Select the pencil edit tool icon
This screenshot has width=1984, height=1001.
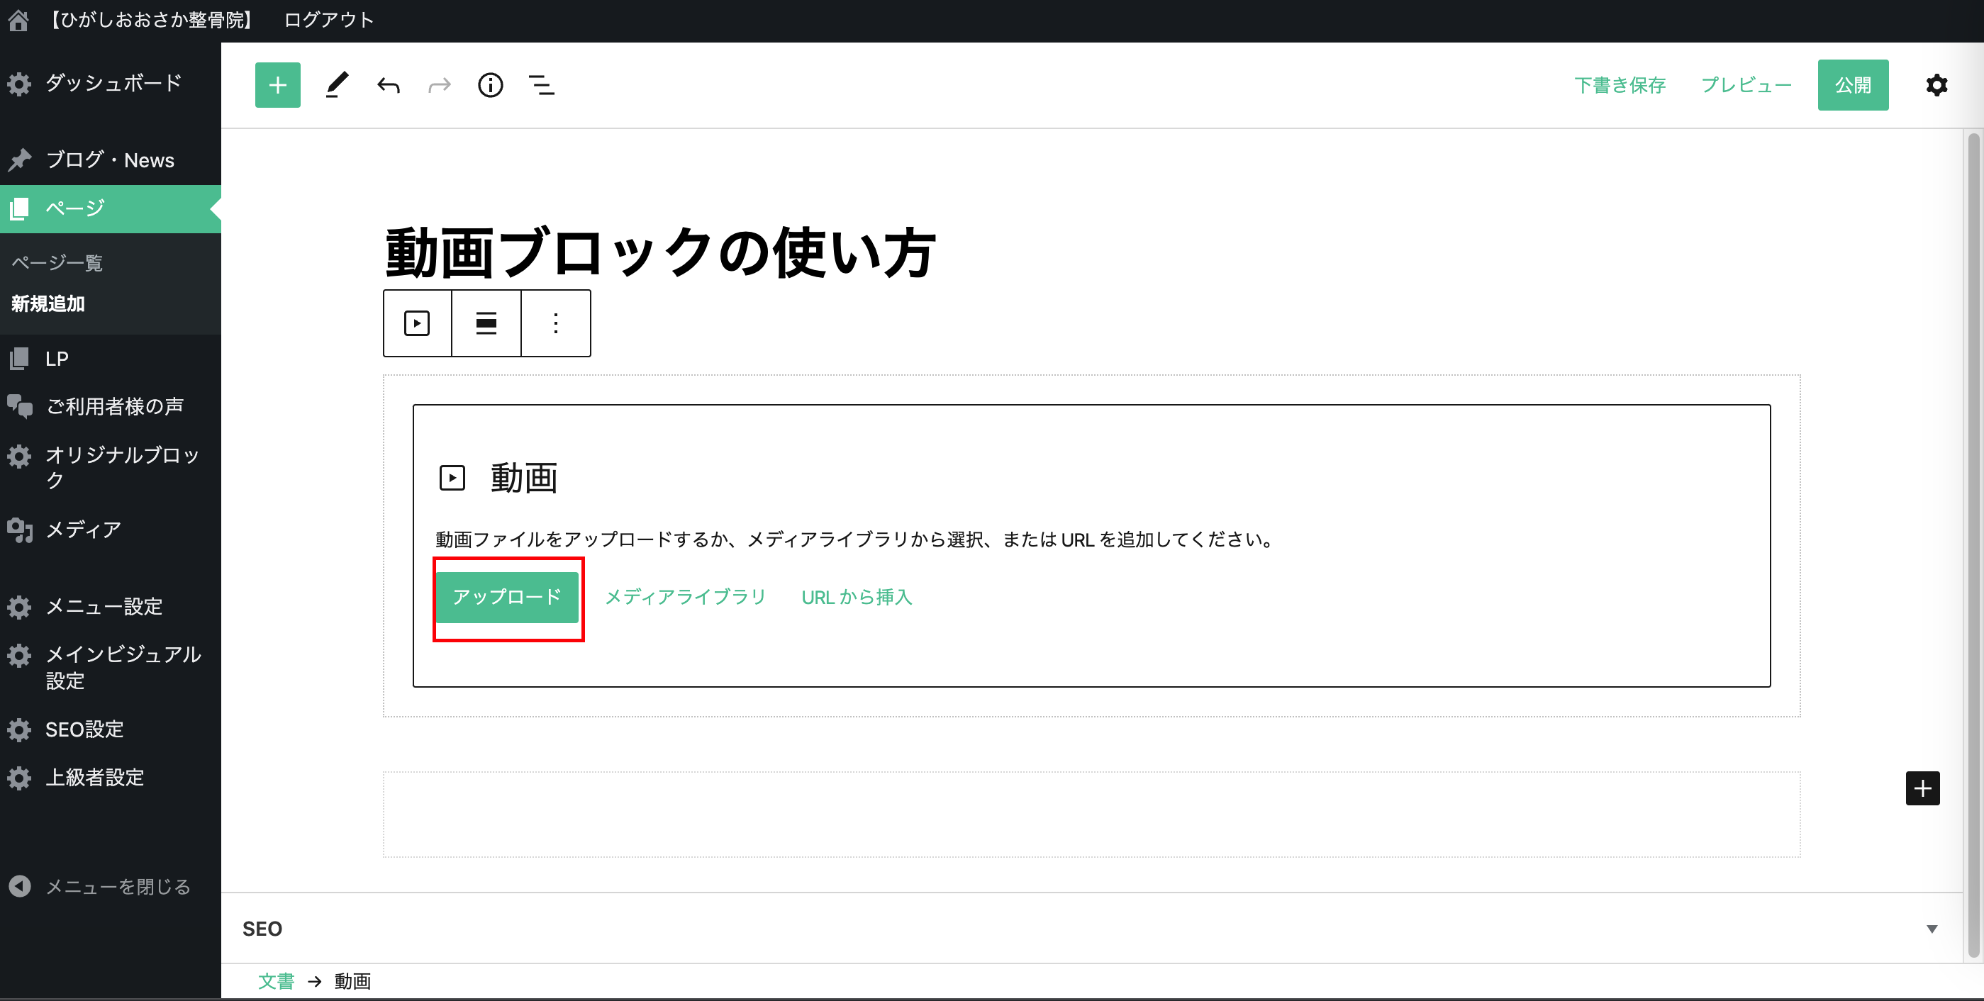coord(337,84)
